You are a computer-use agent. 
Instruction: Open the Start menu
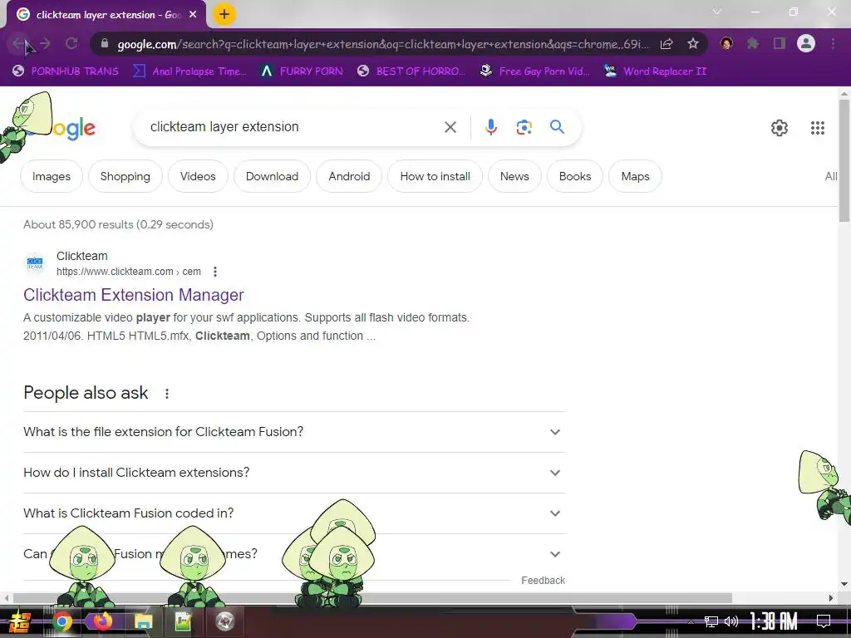(x=19, y=621)
